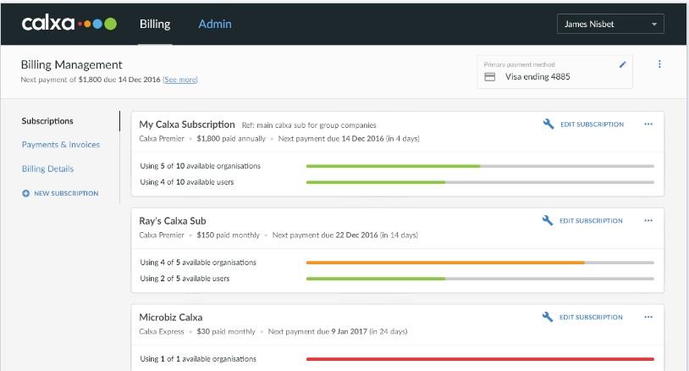Click 'Next payment due 22 Dec 2016' text

(x=325, y=235)
